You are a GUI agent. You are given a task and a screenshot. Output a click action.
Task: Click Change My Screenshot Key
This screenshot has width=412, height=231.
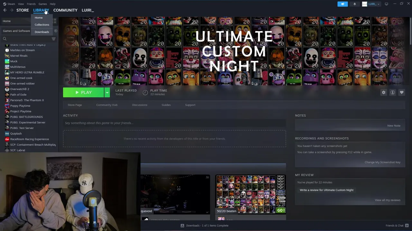click(x=382, y=162)
